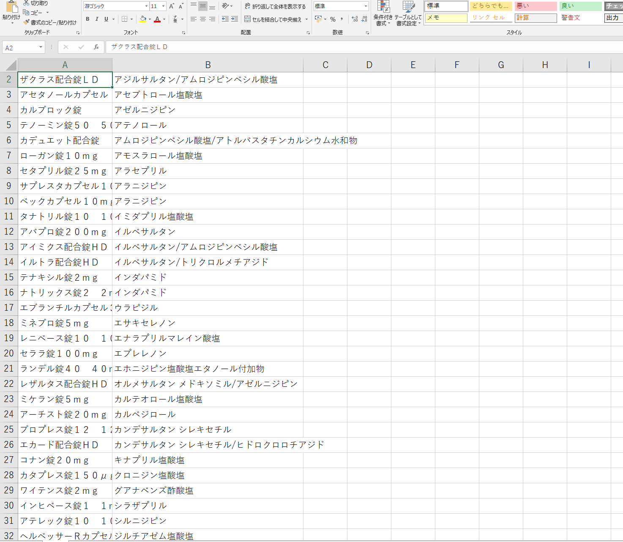Viewport: 623px width, 542px height.
Task: Click the text orientation icon
Action: point(225,6)
